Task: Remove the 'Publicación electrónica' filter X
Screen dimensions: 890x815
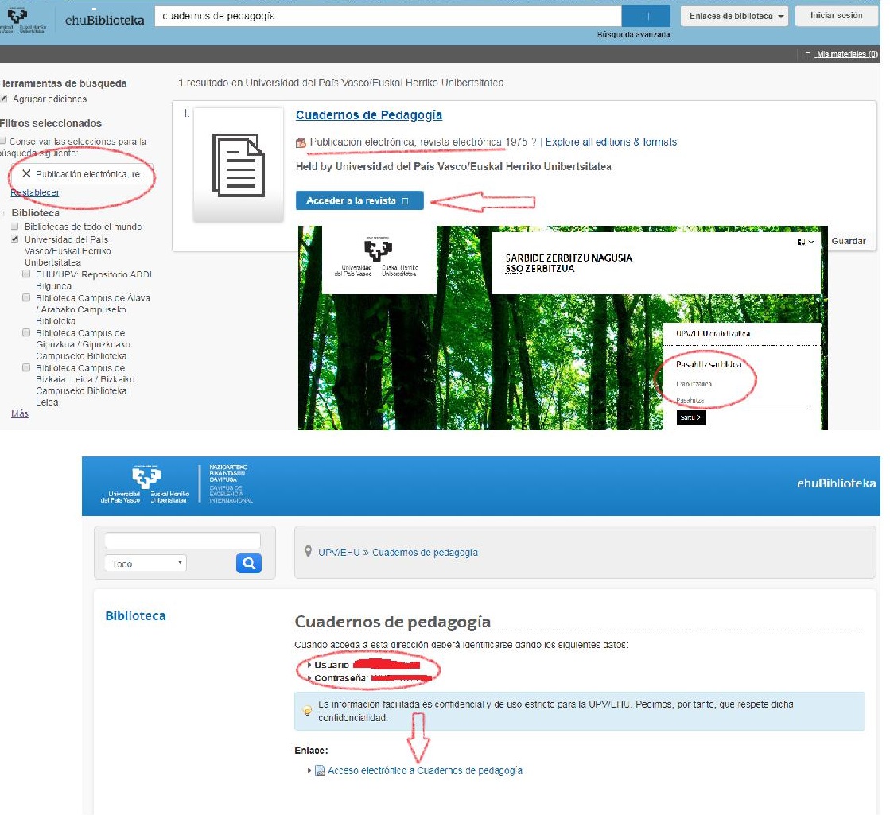Action: coord(26,174)
